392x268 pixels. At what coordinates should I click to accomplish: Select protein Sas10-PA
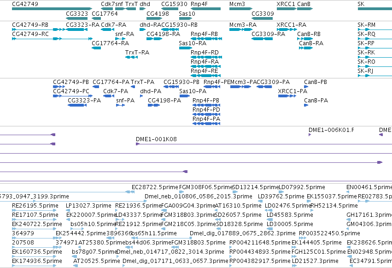pos(185,96)
